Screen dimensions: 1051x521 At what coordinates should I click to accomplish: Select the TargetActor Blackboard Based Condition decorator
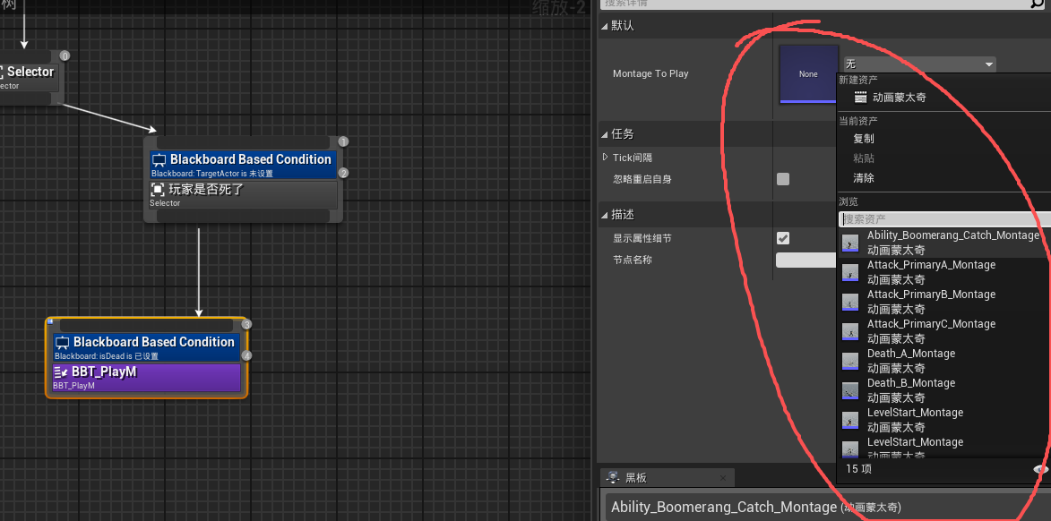tap(244, 165)
